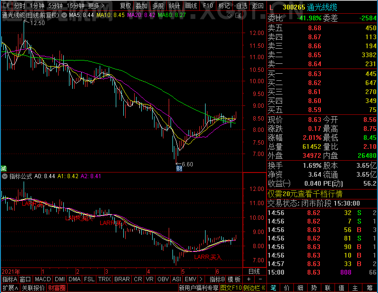The height and width of the screenshot is (293, 378).
Task: Select 指标A indicator group
Action: [x=9, y=279]
